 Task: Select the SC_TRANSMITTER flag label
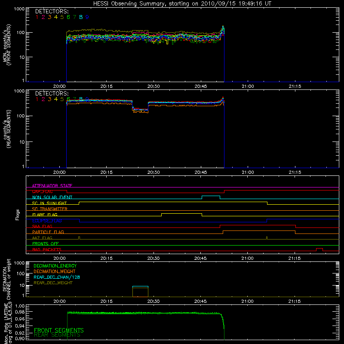pos(50,209)
